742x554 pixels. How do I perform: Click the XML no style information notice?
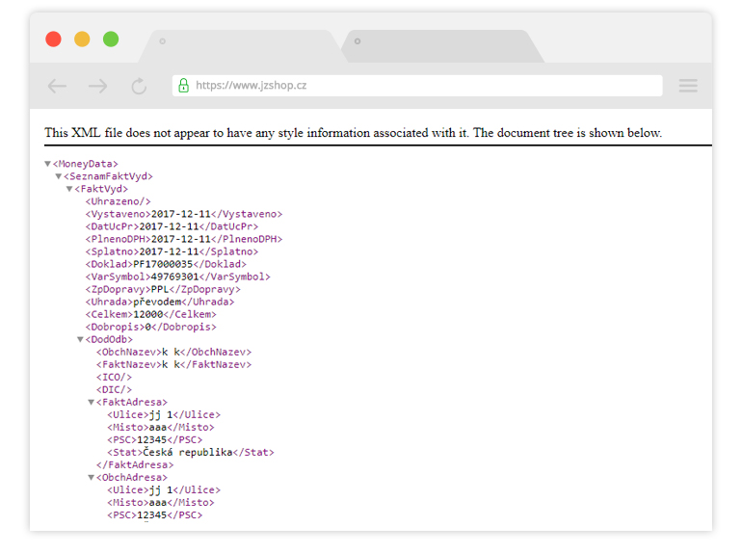point(353,133)
